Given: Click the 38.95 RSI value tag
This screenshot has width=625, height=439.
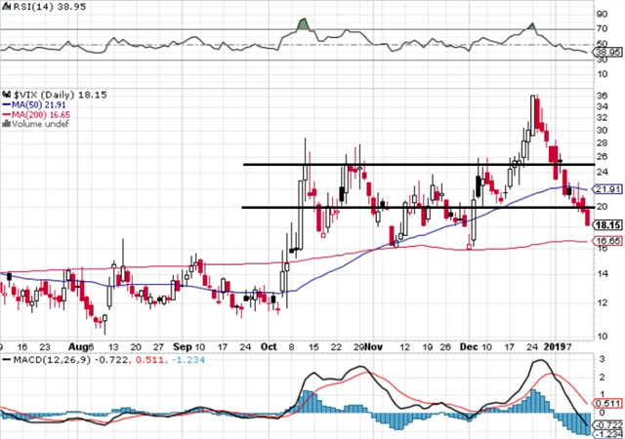Looking at the screenshot, I should (607, 49).
